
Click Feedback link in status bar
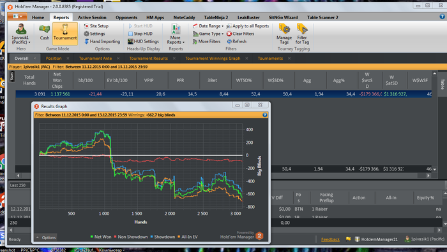coord(330,239)
